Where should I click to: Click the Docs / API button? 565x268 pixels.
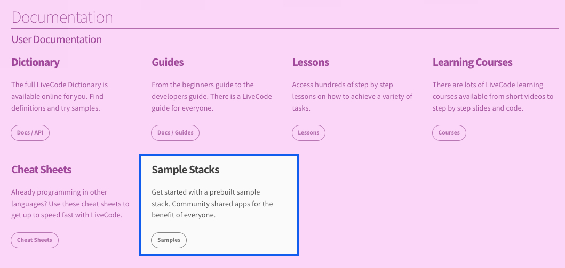pyautogui.click(x=30, y=132)
